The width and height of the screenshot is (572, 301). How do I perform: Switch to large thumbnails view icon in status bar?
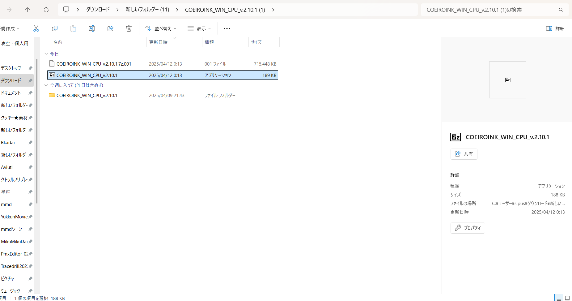(567, 298)
